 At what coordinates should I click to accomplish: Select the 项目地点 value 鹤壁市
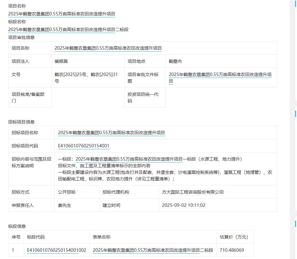175,61
